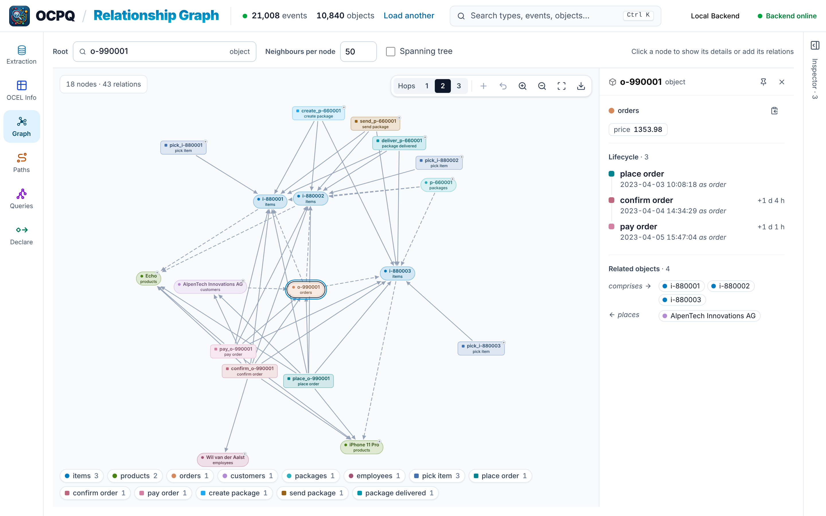
Task: Open related object i-880001 chip
Action: coord(681,286)
